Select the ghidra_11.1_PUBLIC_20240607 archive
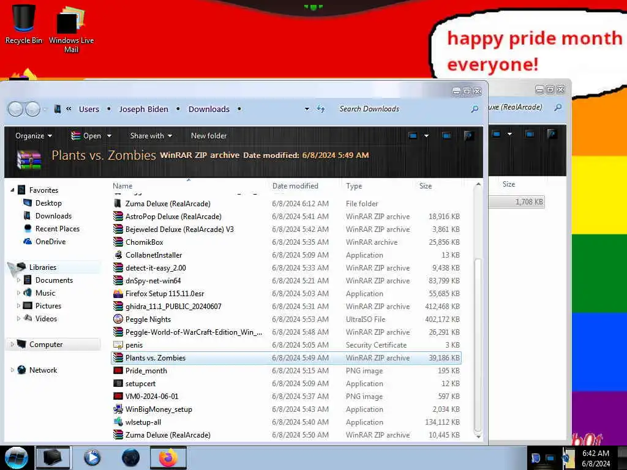The width and height of the screenshot is (627, 470). pos(287,307)
